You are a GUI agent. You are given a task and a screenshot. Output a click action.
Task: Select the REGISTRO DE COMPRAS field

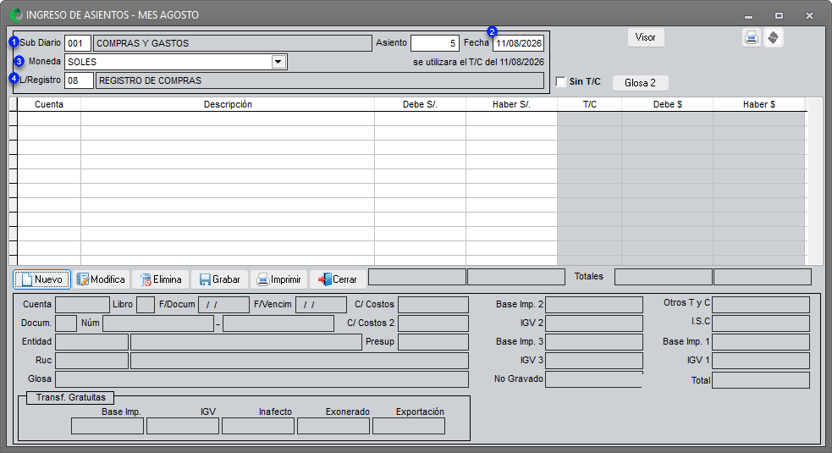point(320,80)
